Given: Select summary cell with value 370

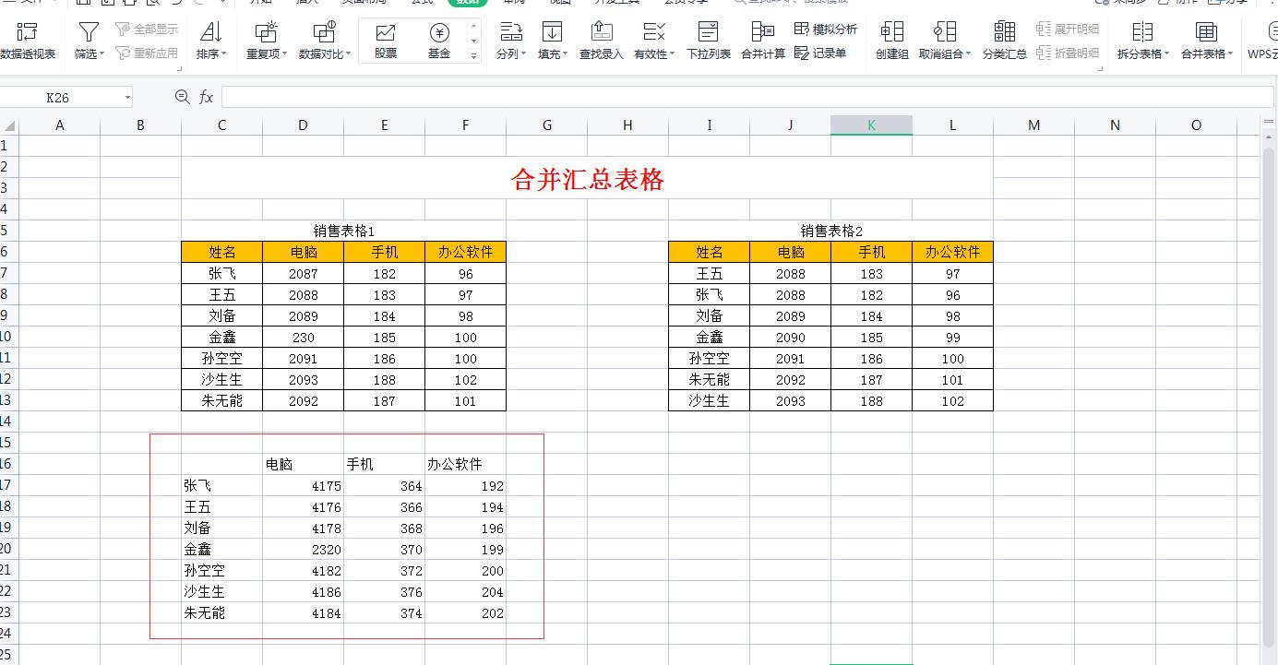Looking at the screenshot, I should pyautogui.click(x=384, y=550).
